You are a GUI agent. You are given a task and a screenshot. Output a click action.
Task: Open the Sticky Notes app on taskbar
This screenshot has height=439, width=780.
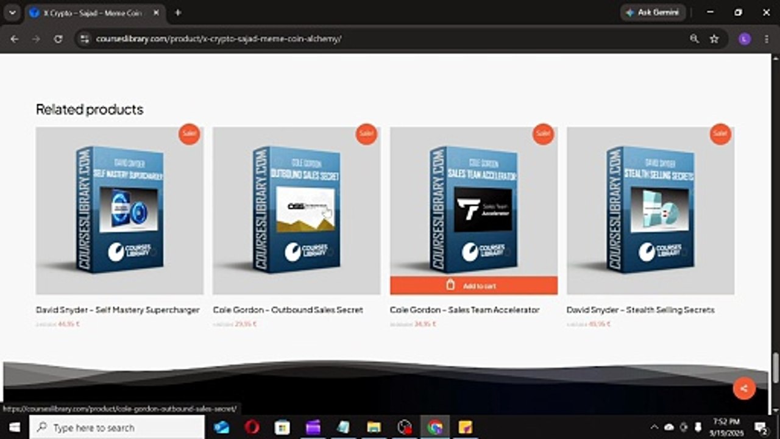click(x=466, y=427)
